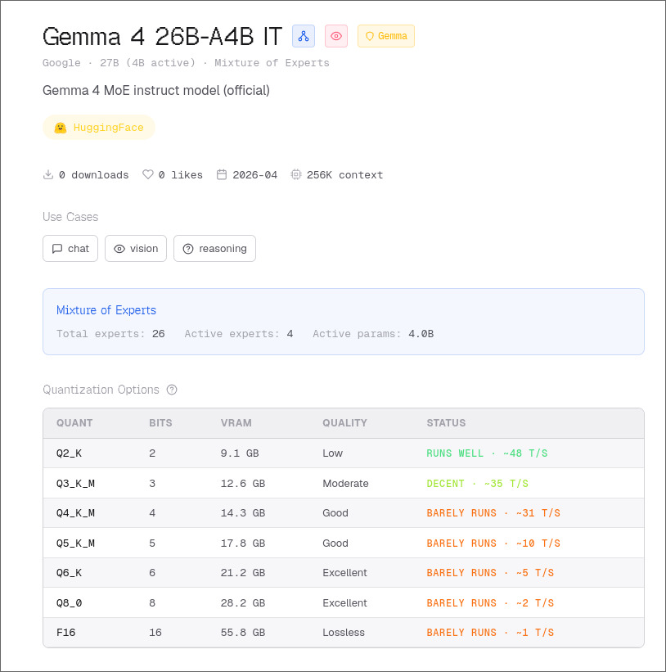This screenshot has height=672, width=666.
Task: Click the yellow Gemma license badge
Action: [386, 36]
